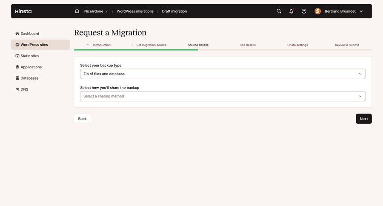Click the Request a Migration heading

tap(110, 33)
